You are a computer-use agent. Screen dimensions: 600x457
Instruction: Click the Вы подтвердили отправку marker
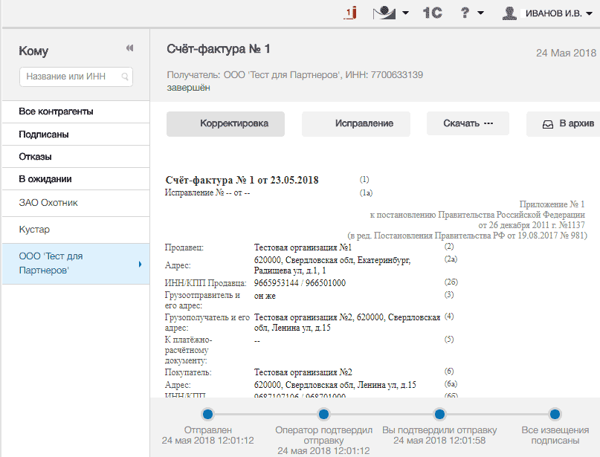(439, 414)
